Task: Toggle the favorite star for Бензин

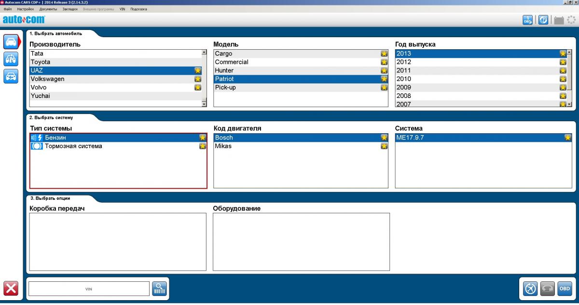Action: [203, 138]
